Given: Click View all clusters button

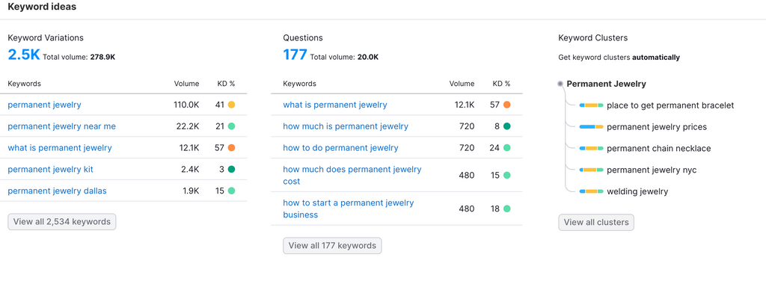Looking at the screenshot, I should click(x=596, y=222).
